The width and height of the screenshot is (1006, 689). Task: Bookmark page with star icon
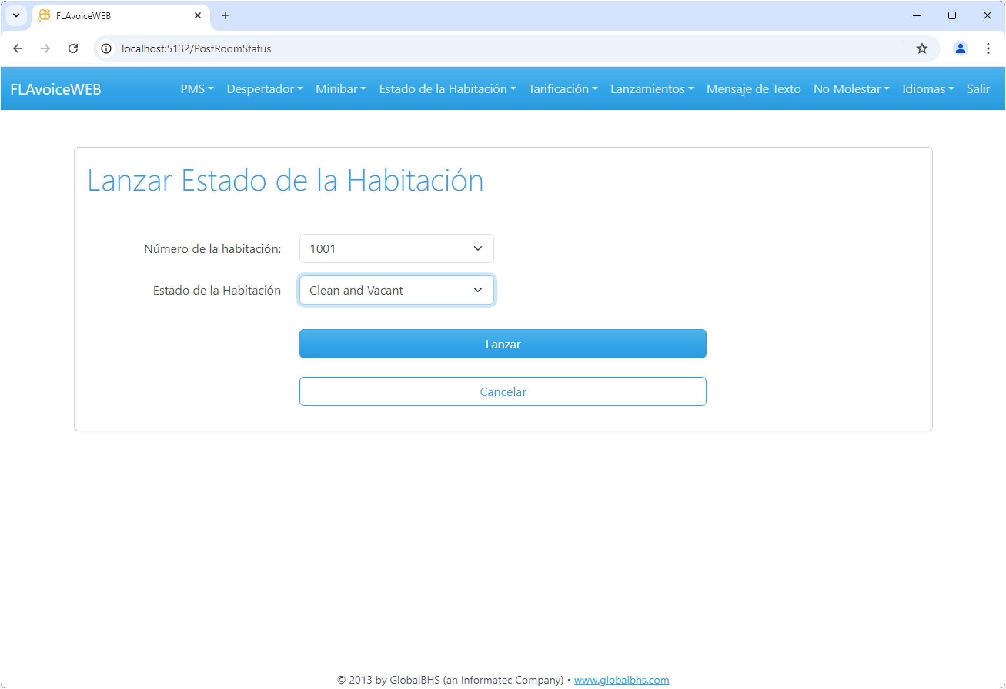(x=922, y=48)
